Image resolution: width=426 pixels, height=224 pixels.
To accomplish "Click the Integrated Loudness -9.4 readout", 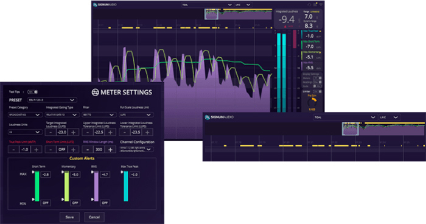I will pos(287,19).
